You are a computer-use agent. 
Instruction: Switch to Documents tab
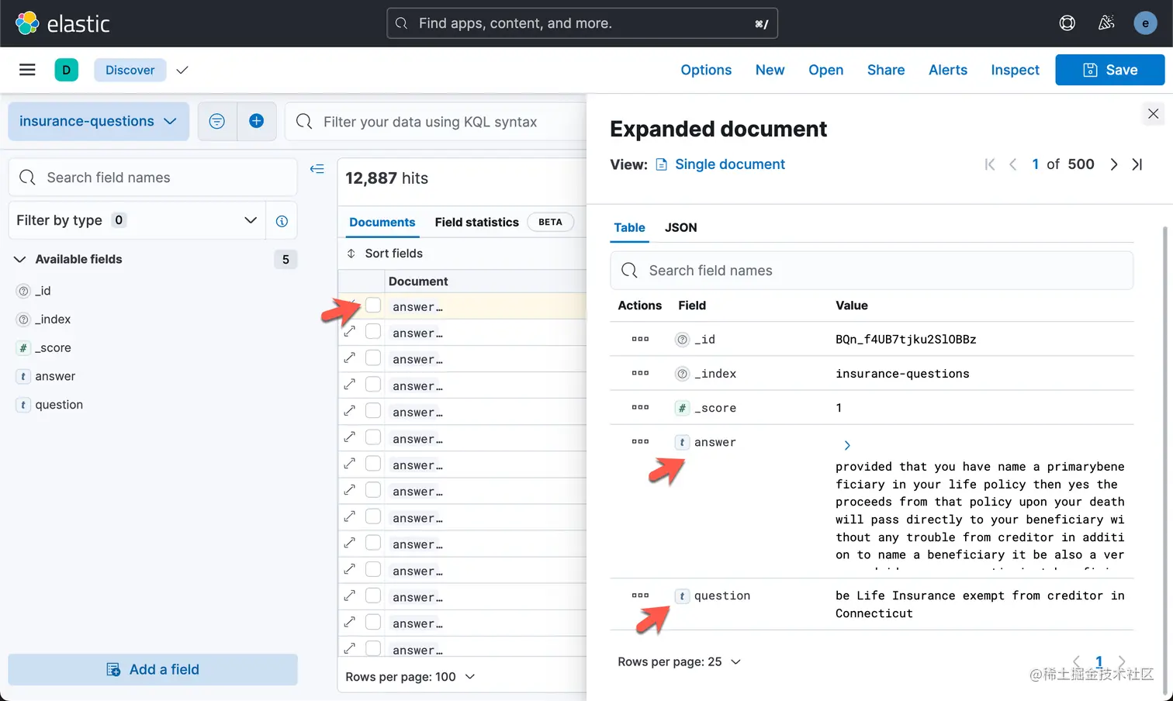(x=382, y=222)
